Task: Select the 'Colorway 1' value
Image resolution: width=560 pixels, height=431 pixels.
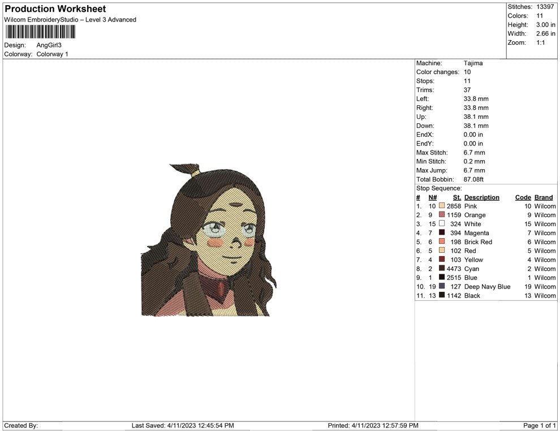Action: click(x=52, y=54)
